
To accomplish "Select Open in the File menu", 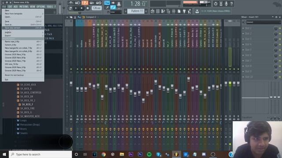I will pos(23,17).
